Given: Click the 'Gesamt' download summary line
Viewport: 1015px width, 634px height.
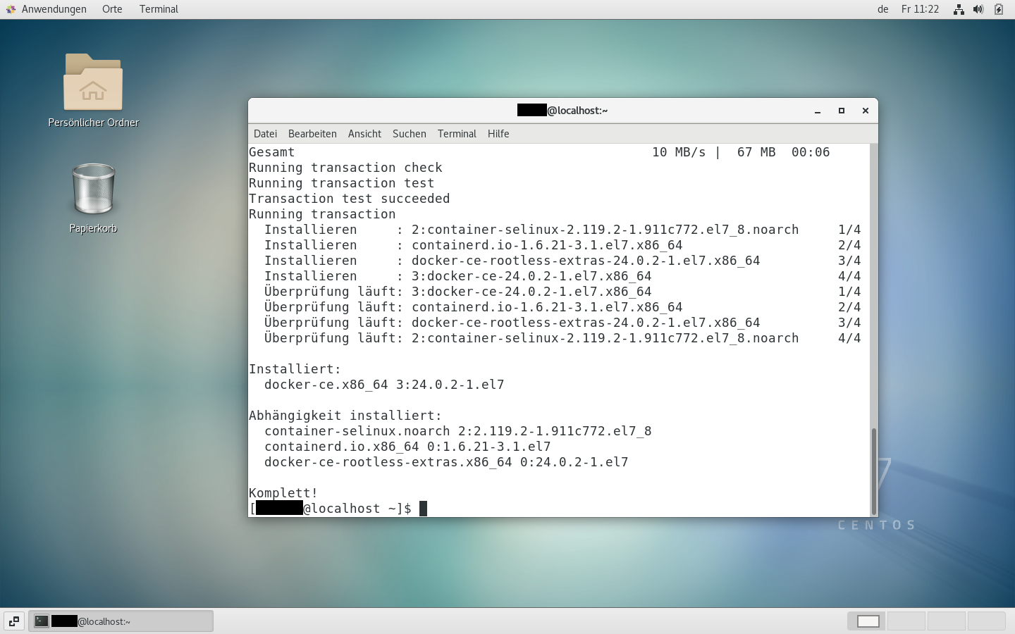Looking at the screenshot, I should [x=539, y=152].
